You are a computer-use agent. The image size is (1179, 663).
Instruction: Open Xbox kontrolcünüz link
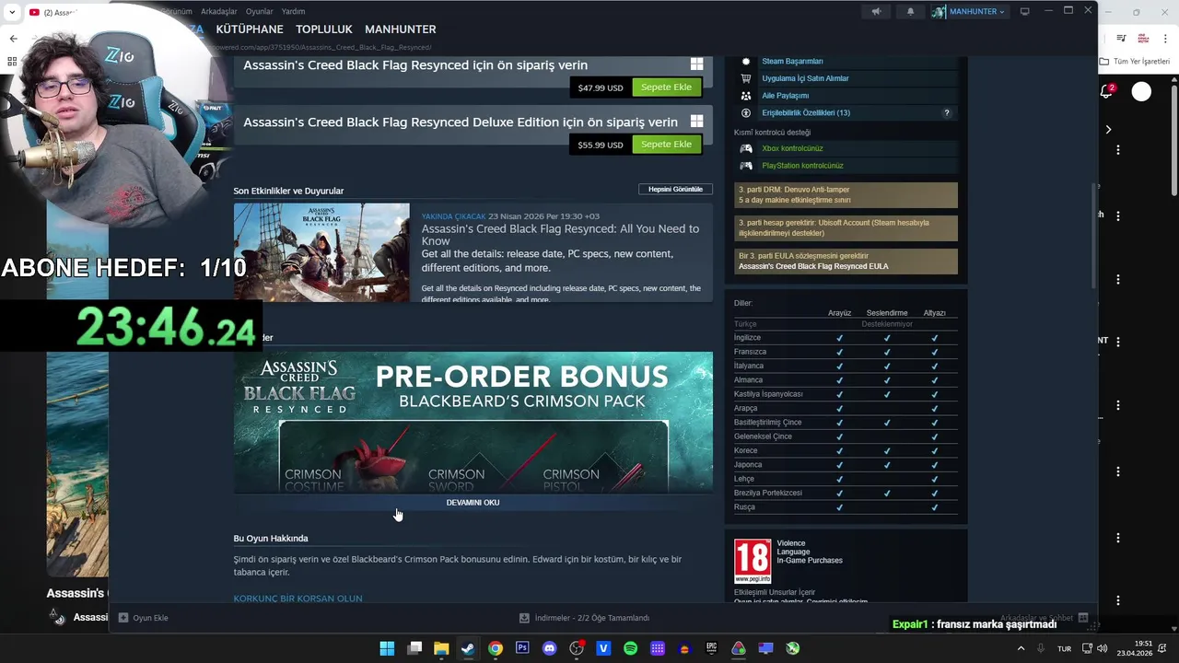coord(792,148)
